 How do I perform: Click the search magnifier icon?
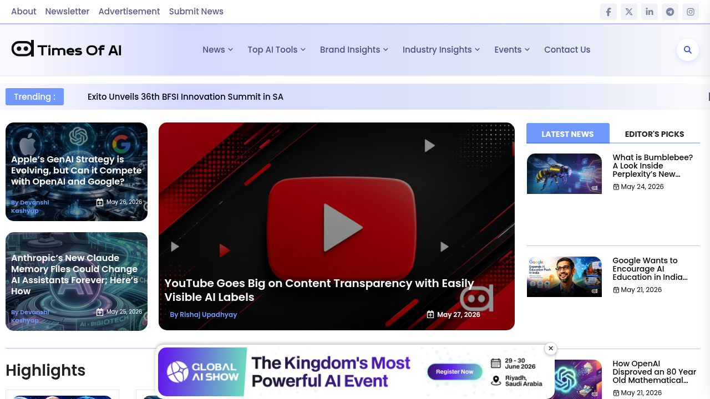pos(688,50)
